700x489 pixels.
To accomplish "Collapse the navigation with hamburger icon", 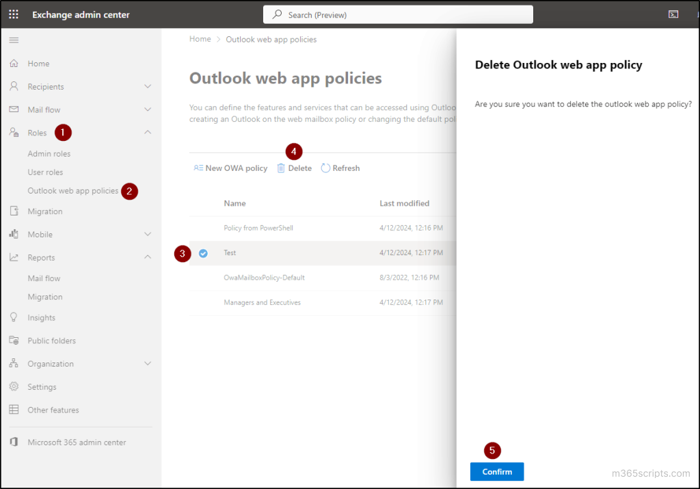I will coord(13,40).
